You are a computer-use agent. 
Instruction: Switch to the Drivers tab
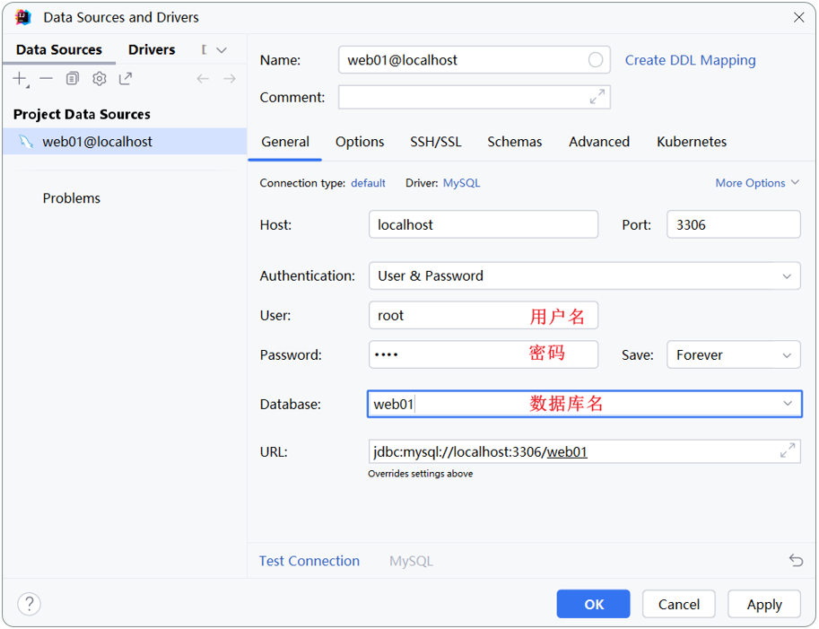pyautogui.click(x=152, y=49)
